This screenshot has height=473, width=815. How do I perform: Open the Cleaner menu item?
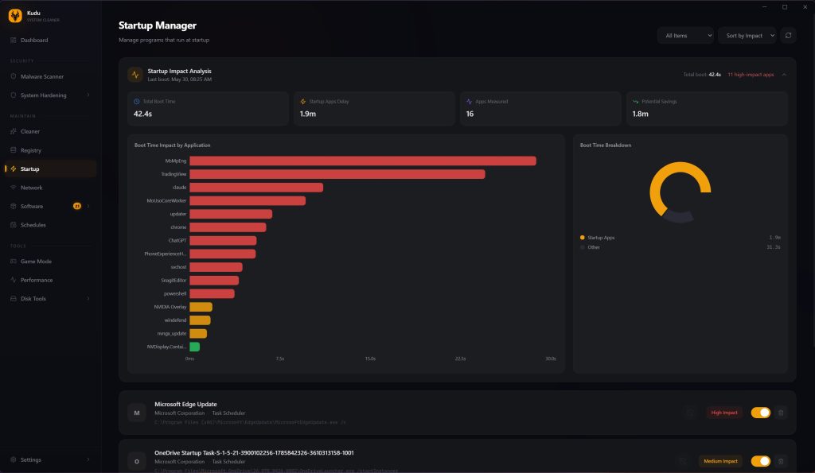(x=50, y=131)
